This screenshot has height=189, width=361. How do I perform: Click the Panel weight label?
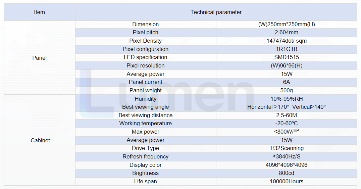click(x=146, y=90)
